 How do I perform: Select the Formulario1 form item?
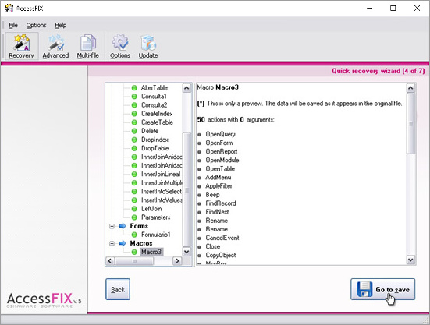coord(156,235)
